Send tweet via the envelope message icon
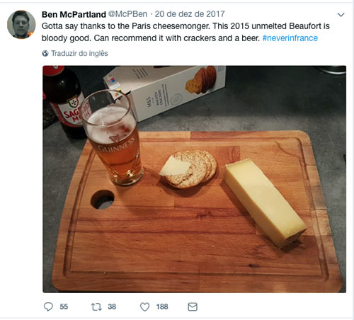This screenshot has height=320, width=354. pyautogui.click(x=193, y=307)
